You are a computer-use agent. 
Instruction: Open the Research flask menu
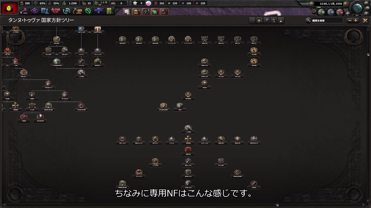[x=45, y=11]
